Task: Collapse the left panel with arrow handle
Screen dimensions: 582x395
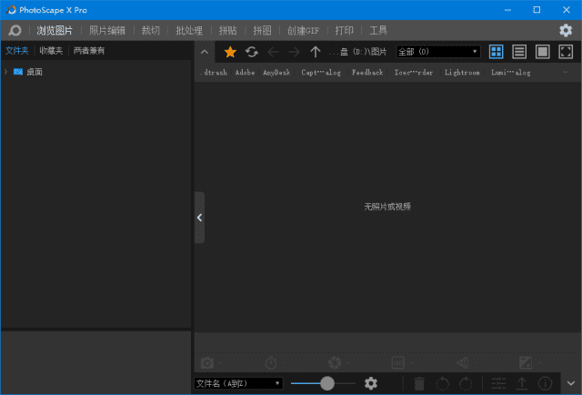Action: pyautogui.click(x=199, y=218)
